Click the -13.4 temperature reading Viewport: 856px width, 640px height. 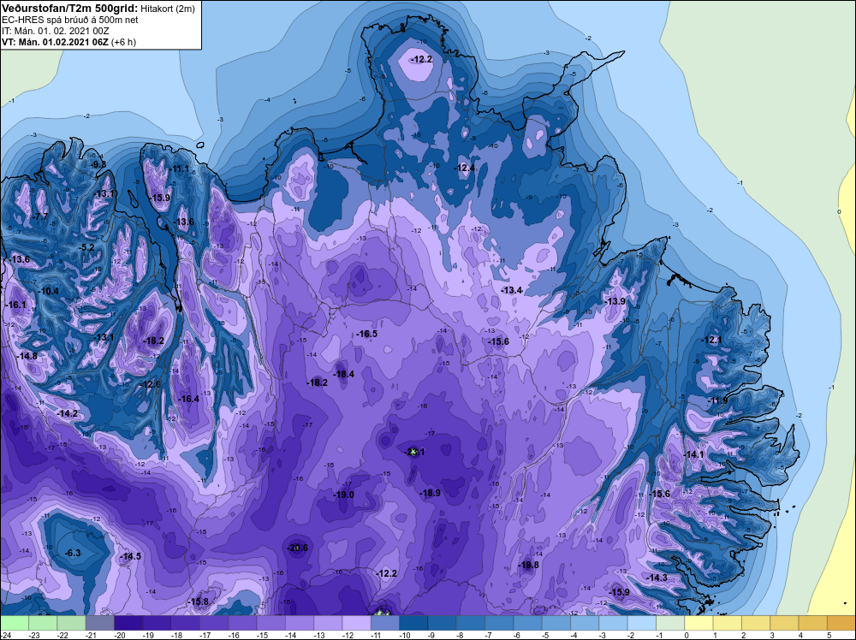512,290
